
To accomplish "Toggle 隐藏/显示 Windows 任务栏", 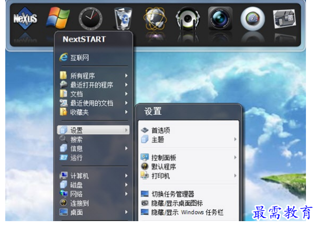I will tap(189, 212).
